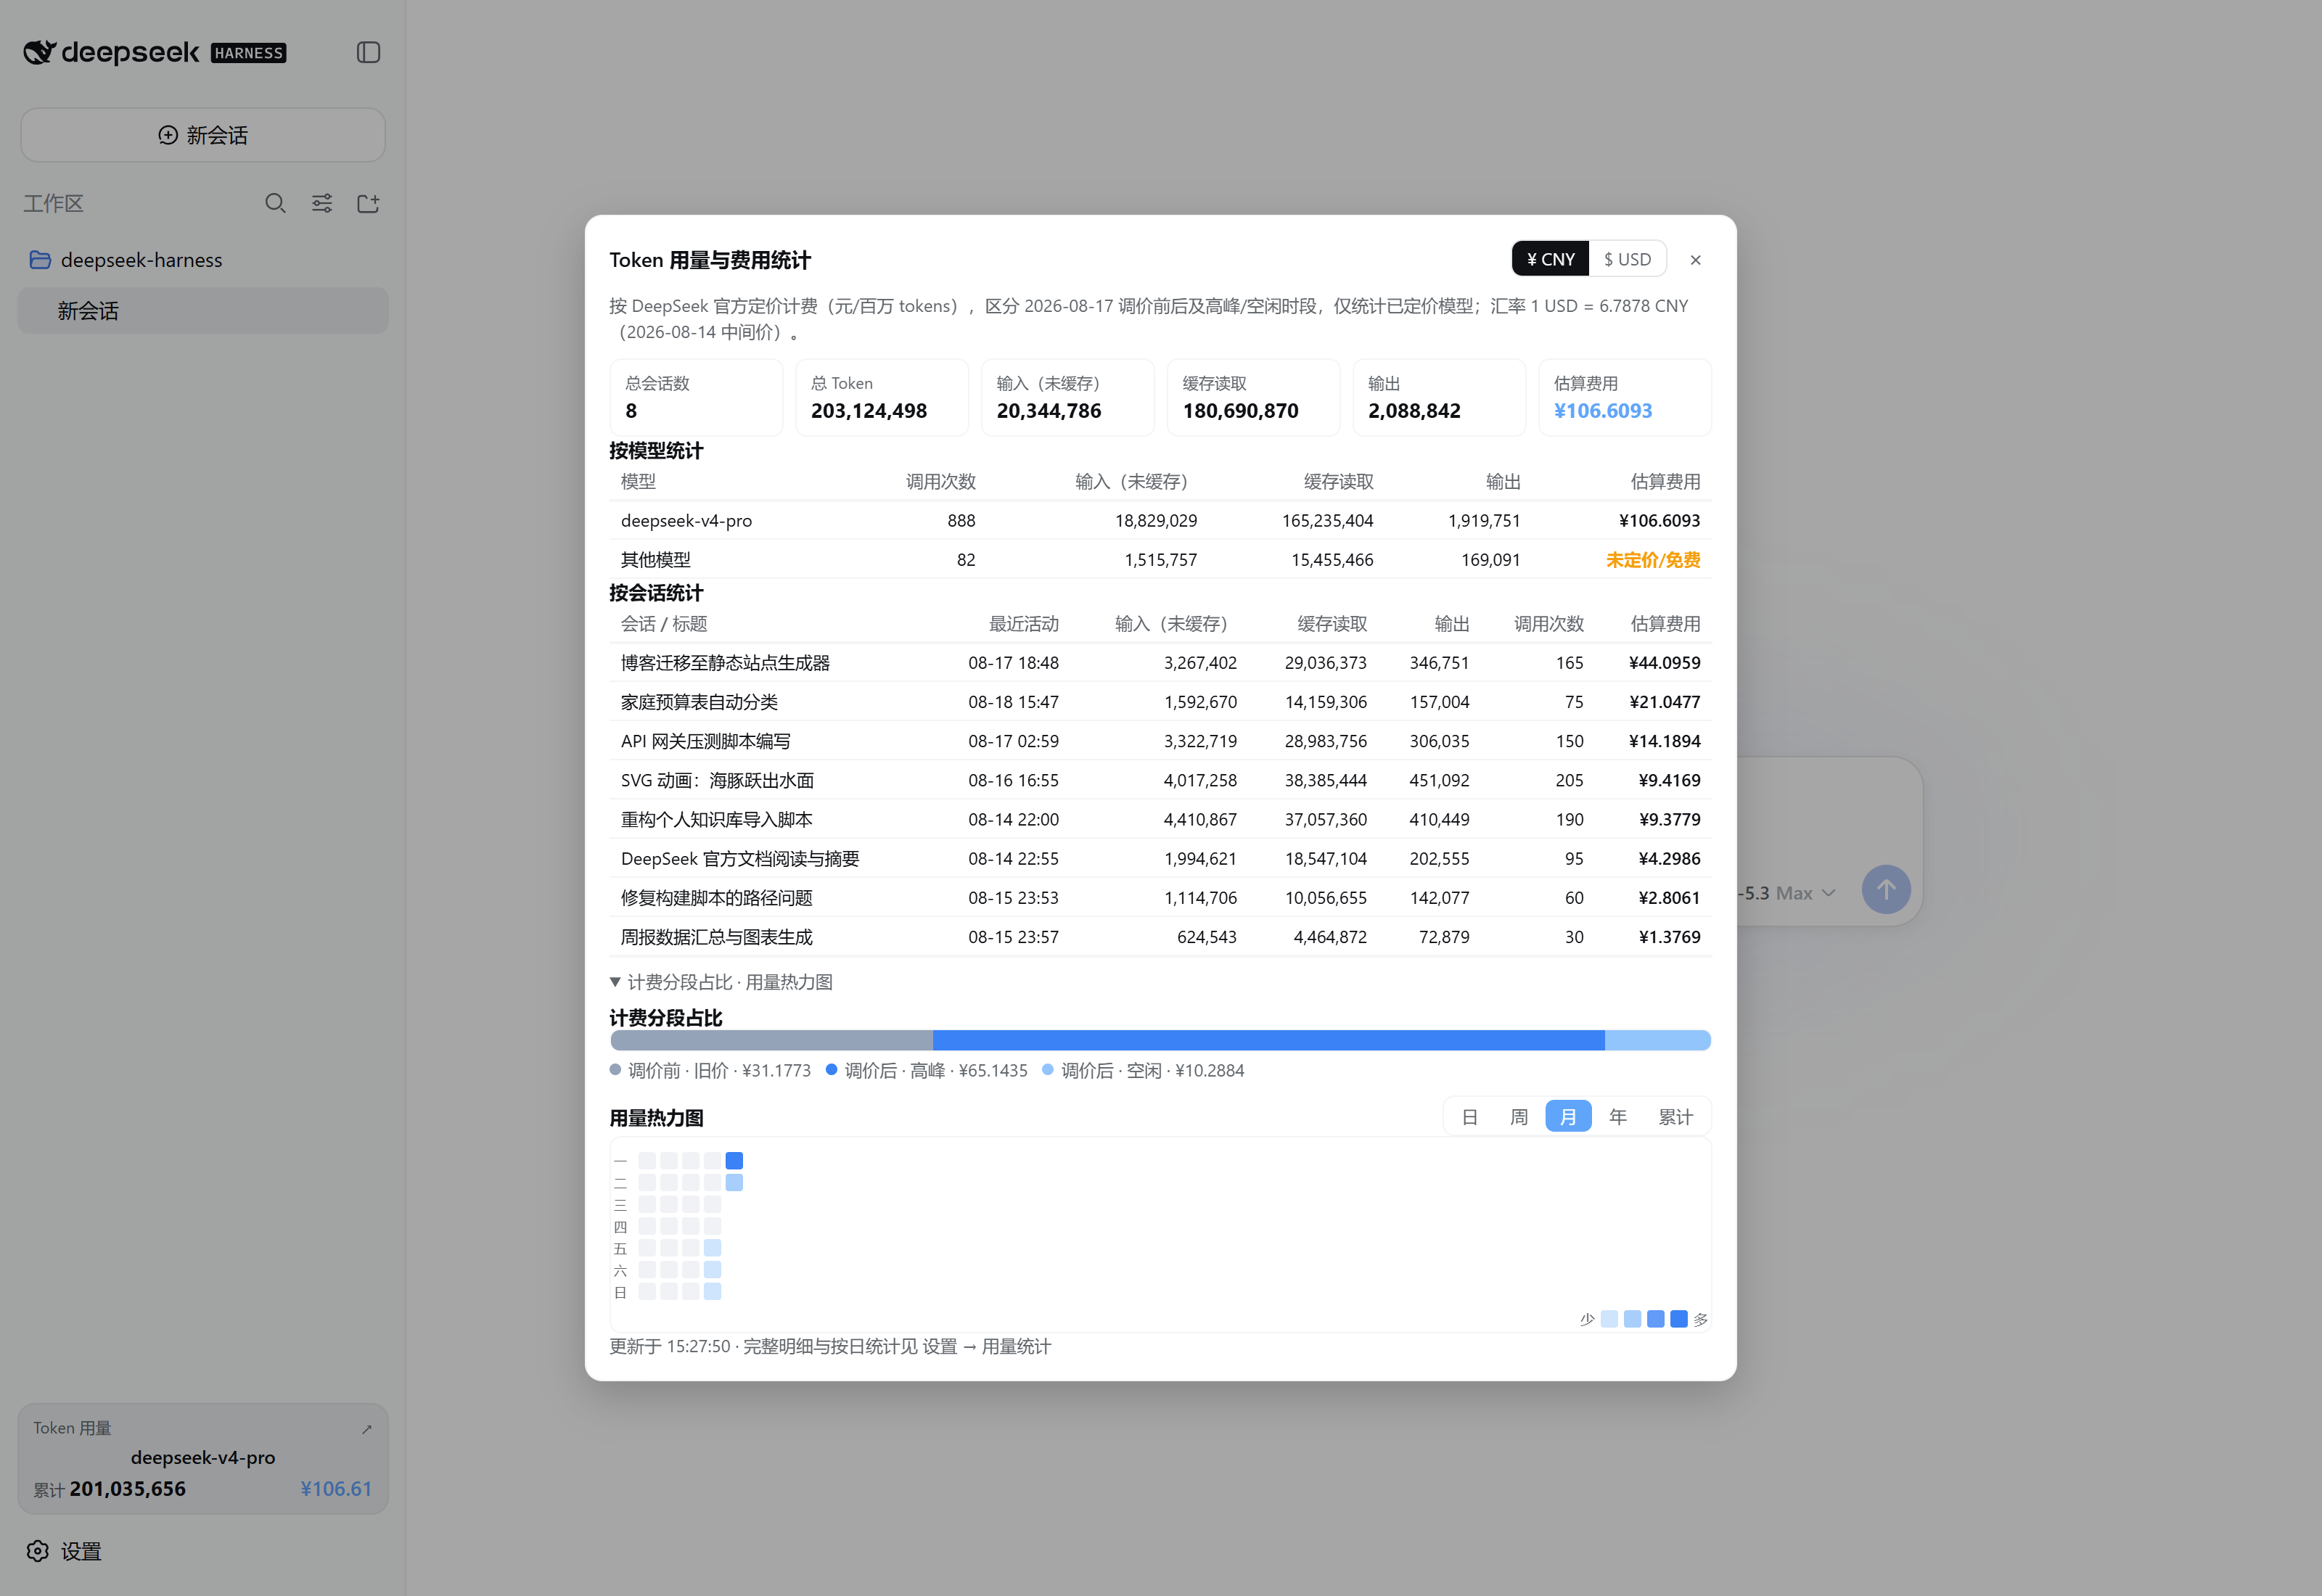This screenshot has width=2322, height=1596.
Task: Open settings gear in sidebar
Action: (38, 1551)
